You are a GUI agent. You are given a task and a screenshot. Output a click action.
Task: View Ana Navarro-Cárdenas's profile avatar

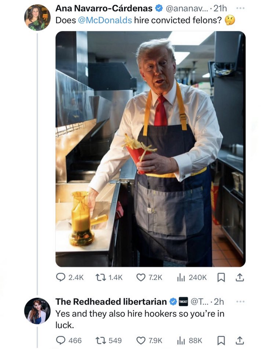coord(37,18)
